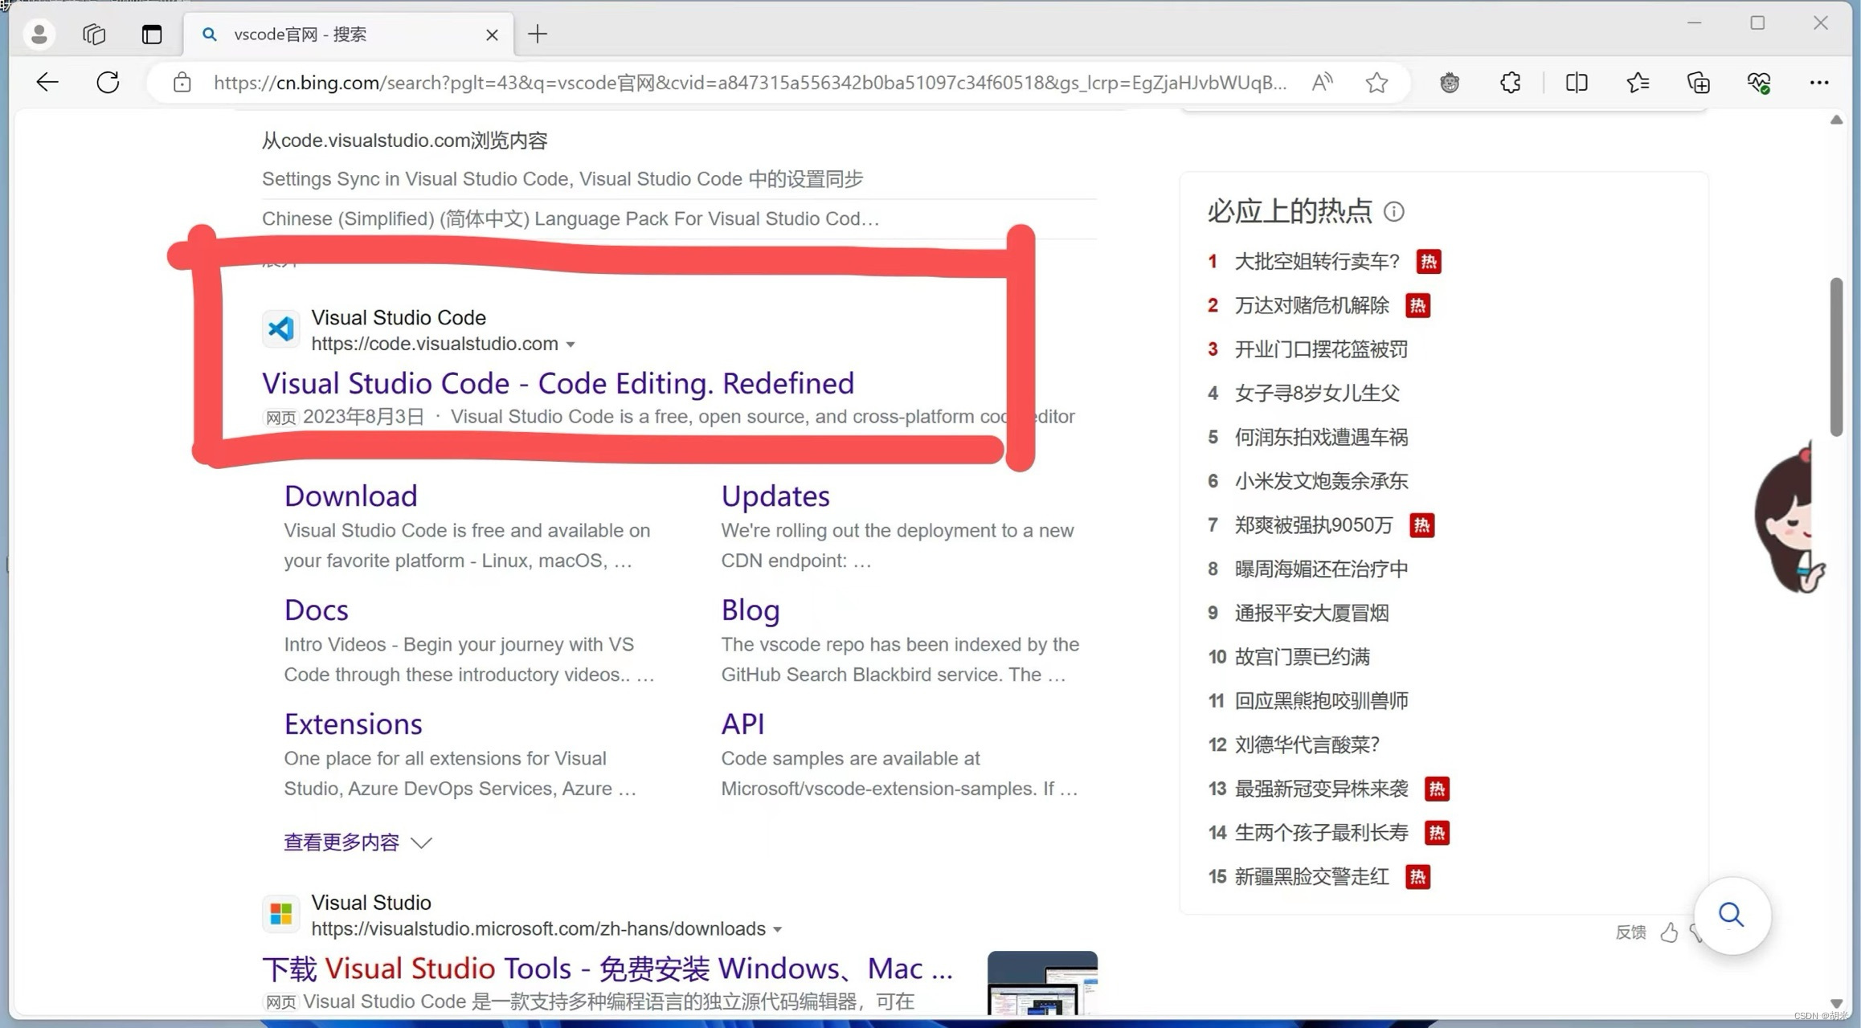Open the Extensions puzzle icon
1861x1028 pixels.
(x=1510, y=82)
